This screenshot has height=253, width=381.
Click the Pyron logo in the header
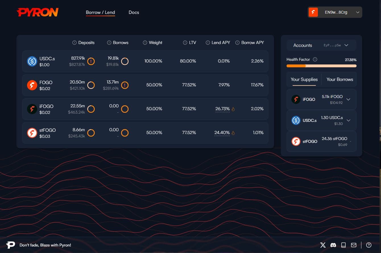(x=38, y=12)
